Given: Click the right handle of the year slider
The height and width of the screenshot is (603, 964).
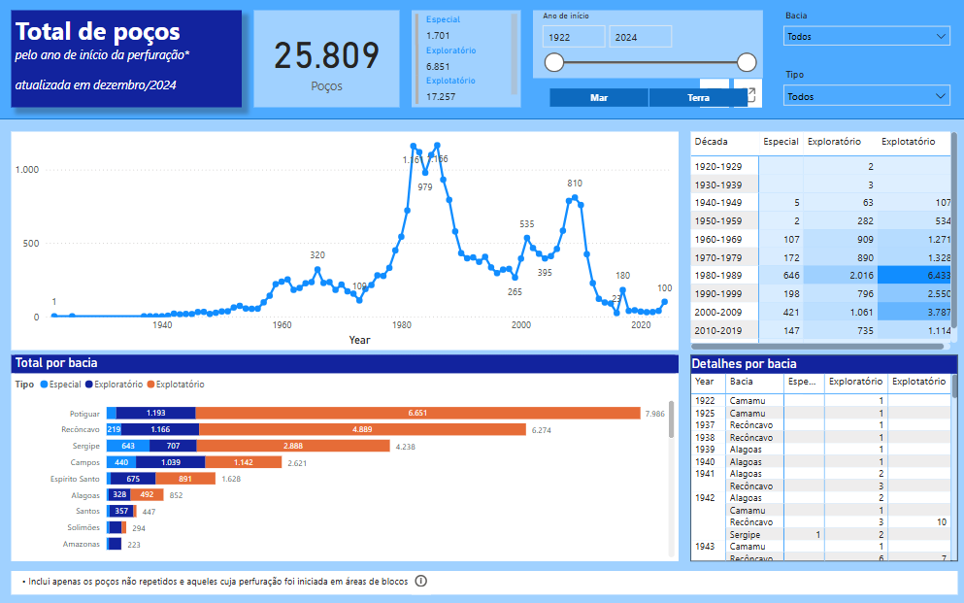Looking at the screenshot, I should click(x=747, y=63).
